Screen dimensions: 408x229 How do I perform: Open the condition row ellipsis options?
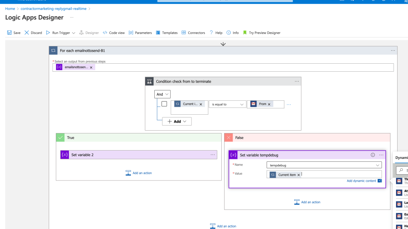289,104
